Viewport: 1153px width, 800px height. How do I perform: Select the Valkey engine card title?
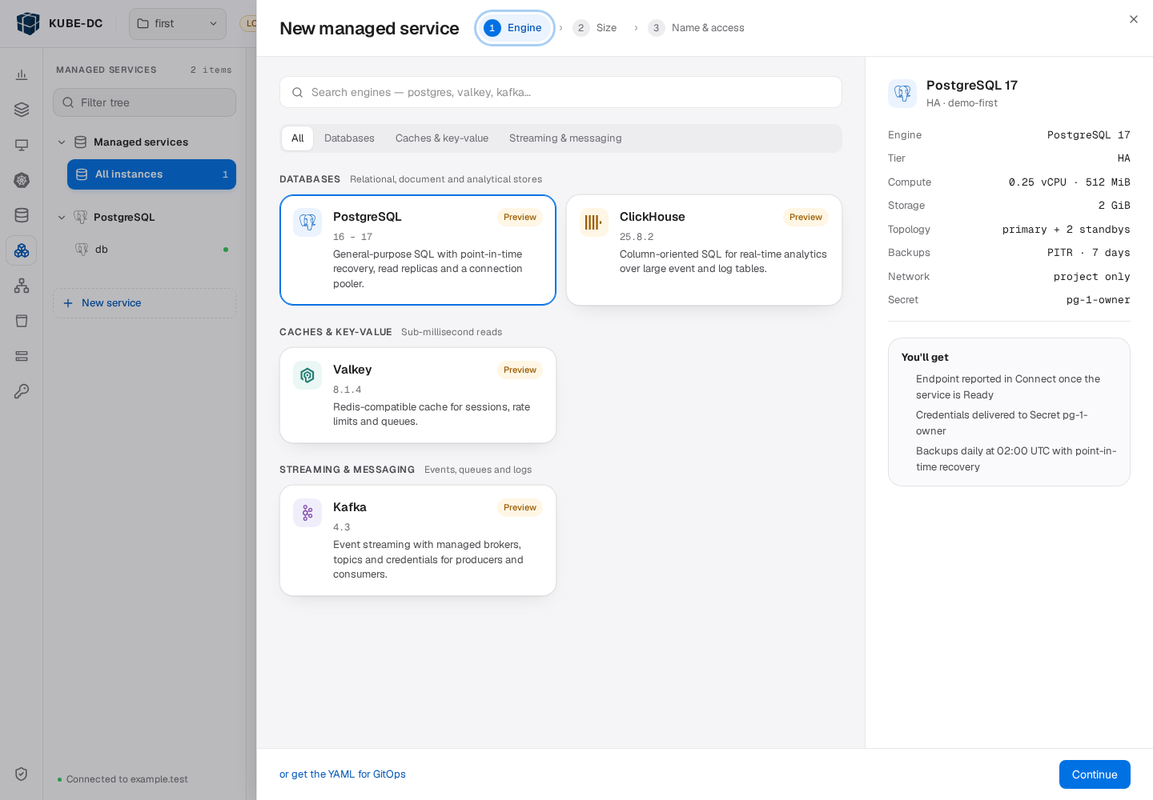(352, 370)
